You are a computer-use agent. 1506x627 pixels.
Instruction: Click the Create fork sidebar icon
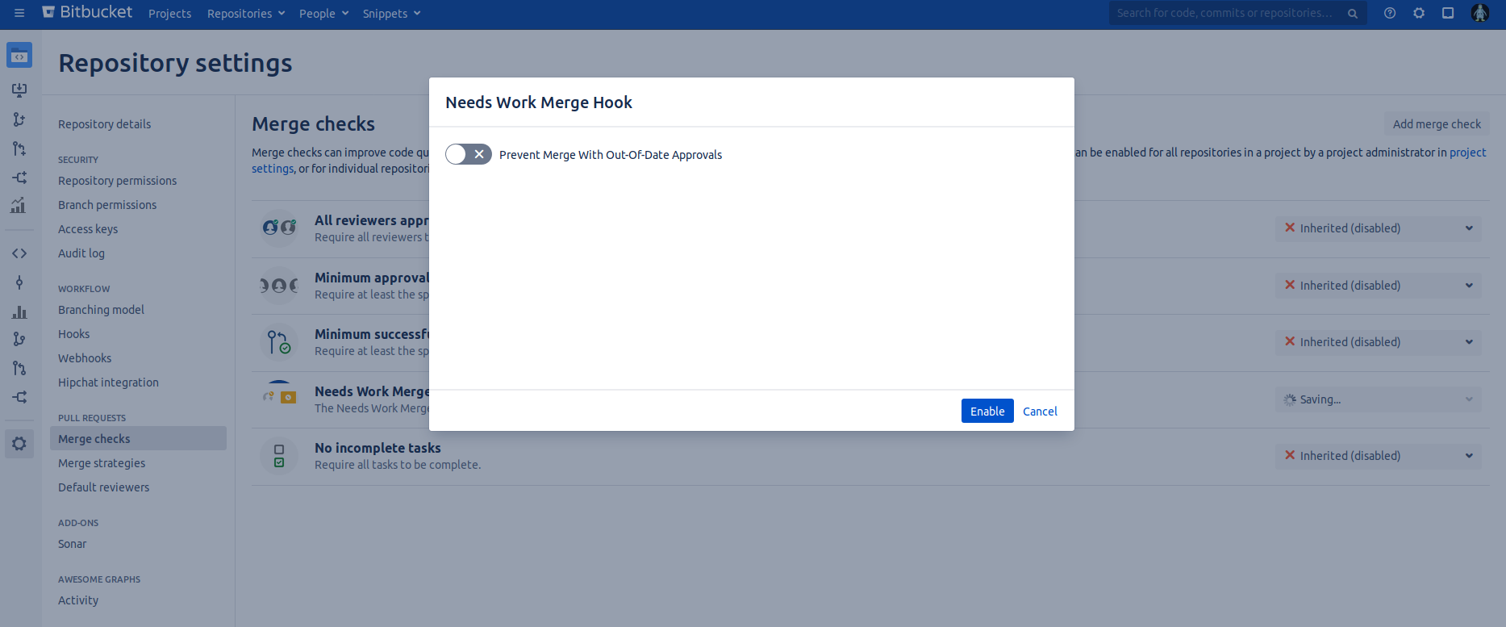pos(19,178)
